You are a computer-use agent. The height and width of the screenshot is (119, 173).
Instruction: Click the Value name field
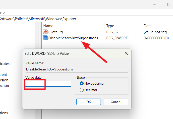[77, 69]
